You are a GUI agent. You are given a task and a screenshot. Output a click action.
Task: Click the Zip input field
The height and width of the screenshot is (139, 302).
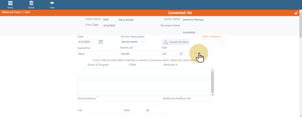[x=156, y=116]
